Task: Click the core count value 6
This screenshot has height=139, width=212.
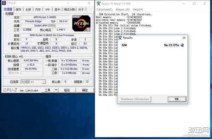Action: [x=65, y=81]
